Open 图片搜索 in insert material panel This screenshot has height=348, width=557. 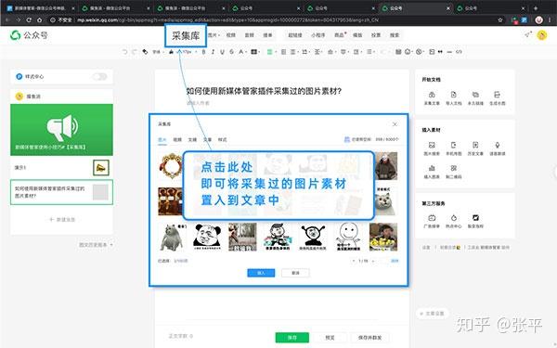click(x=432, y=148)
